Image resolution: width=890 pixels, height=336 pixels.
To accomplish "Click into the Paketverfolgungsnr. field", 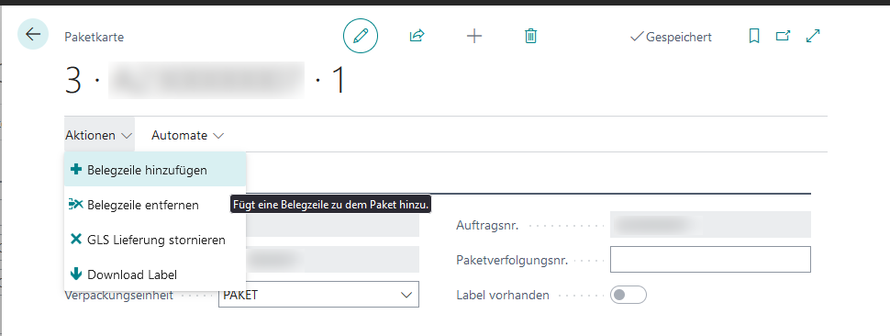I will (x=710, y=260).
